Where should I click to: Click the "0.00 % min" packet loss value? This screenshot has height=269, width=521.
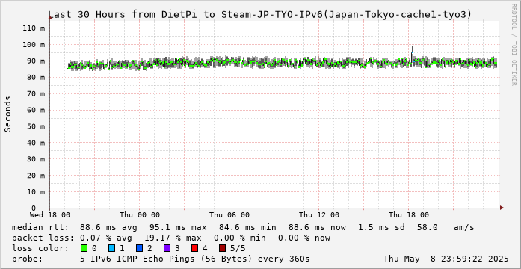click(x=240, y=238)
